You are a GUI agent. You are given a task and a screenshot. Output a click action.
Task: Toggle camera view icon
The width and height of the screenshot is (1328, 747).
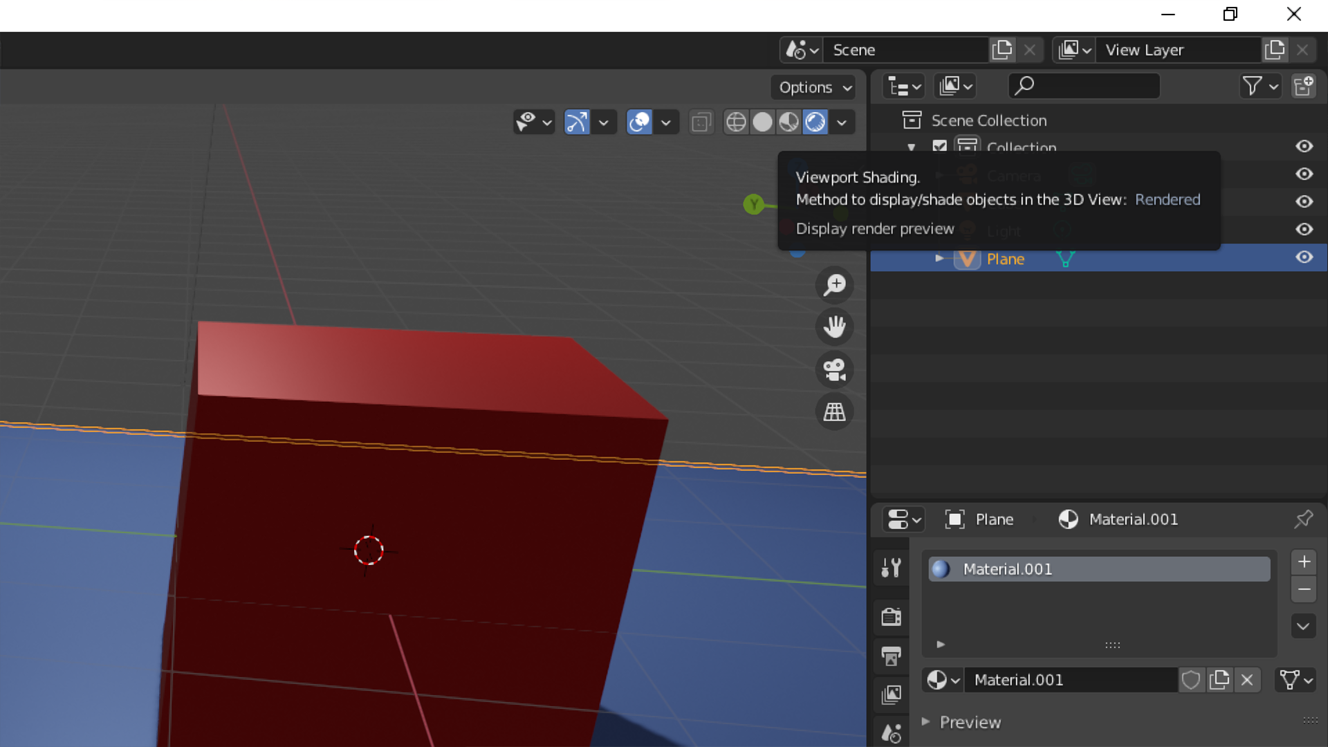835,370
